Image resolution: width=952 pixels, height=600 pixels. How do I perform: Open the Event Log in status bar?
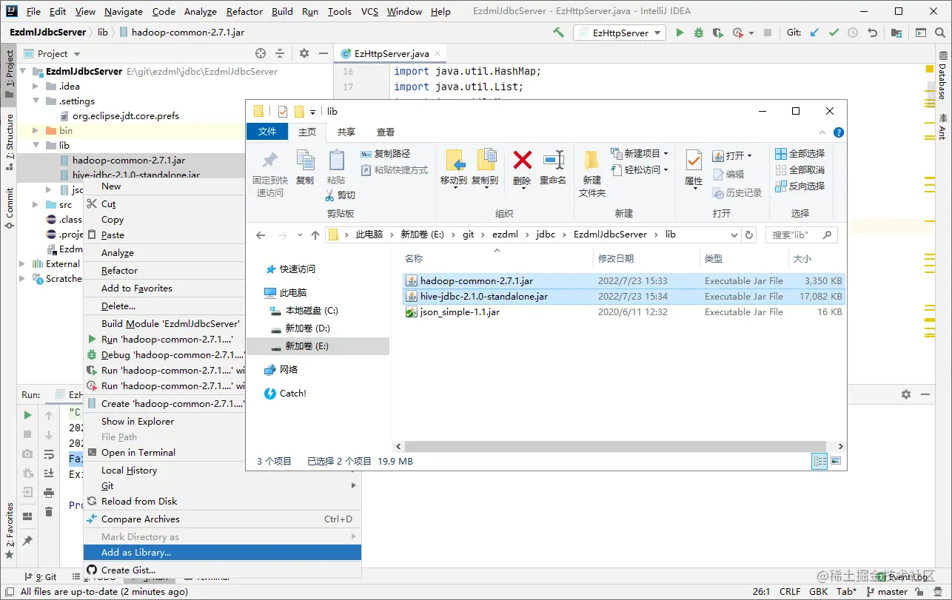902,577
